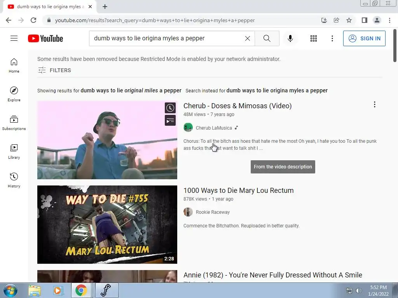
Task: Click Cherub video description snippet
Action: click(x=280, y=145)
